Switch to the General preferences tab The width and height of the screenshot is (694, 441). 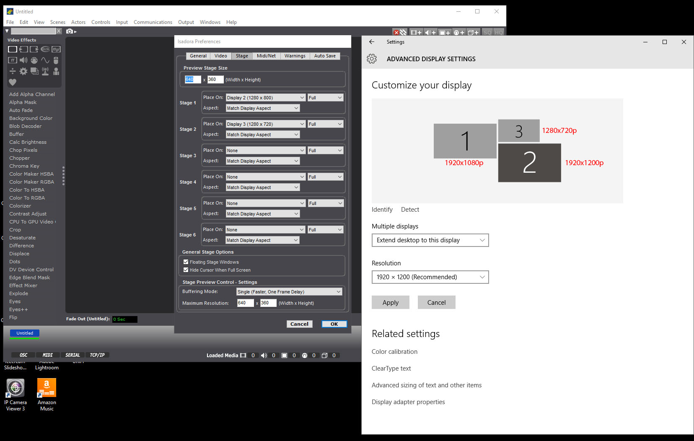[198, 56]
